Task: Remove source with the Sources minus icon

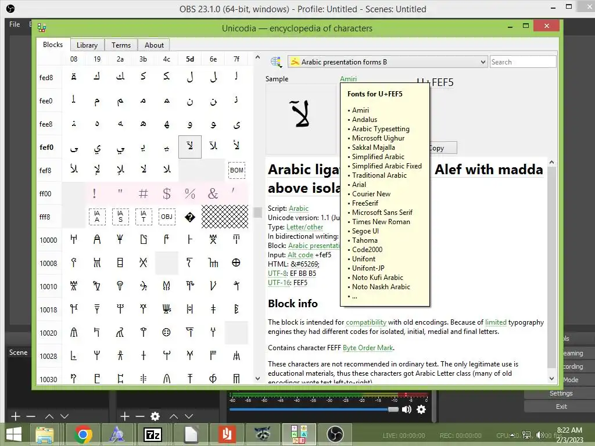Action: click(x=139, y=416)
